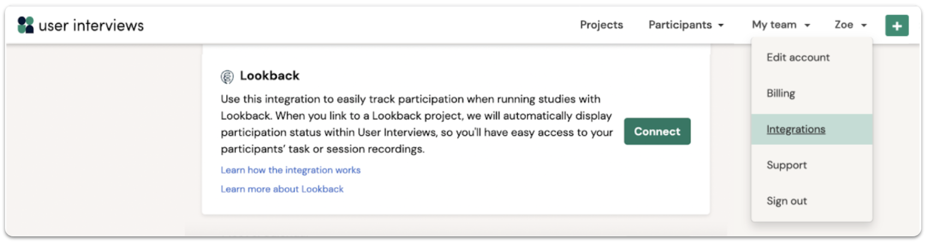The width and height of the screenshot is (930, 245).
Task: Click the User Interviews logo icon
Action: 25,25
